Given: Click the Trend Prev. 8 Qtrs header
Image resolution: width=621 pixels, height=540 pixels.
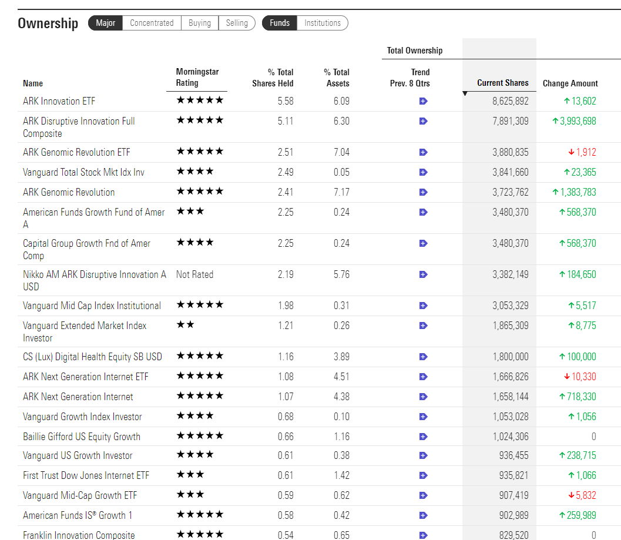Looking at the screenshot, I should 410,78.
